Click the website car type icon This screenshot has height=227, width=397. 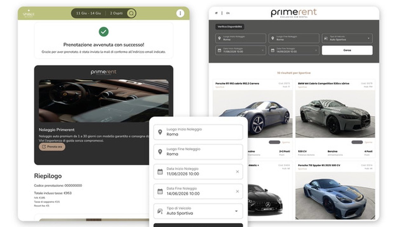coord(326,38)
